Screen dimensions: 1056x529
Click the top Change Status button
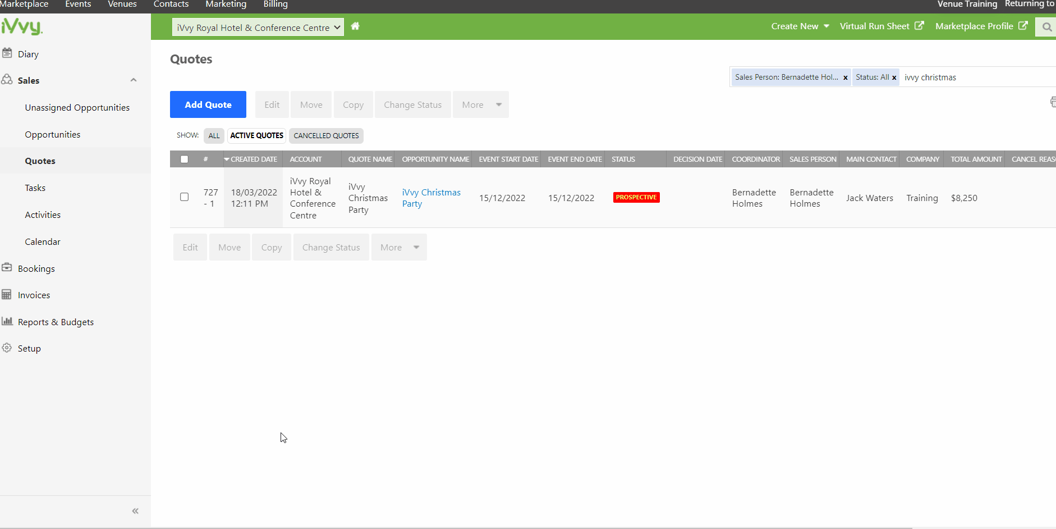click(x=413, y=104)
